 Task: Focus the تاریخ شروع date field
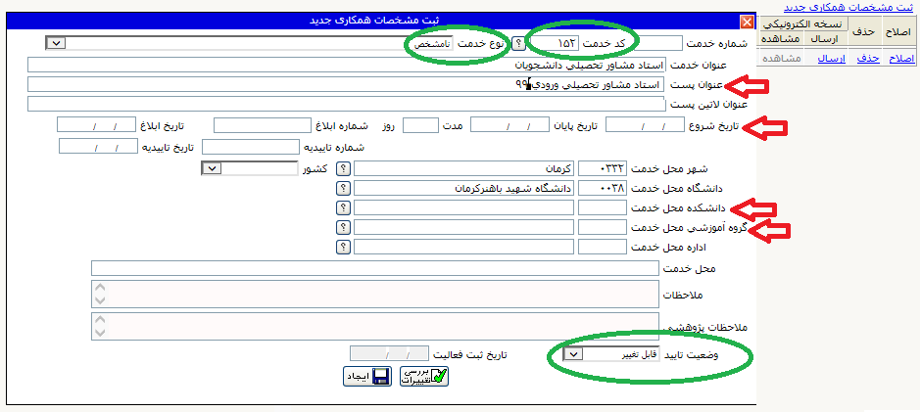click(644, 124)
